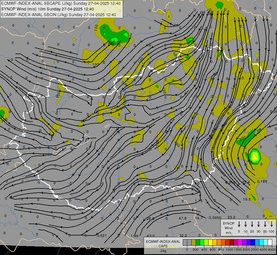Image resolution: width=277 pixels, height=255 pixels.
Task: Click the 6000 tick label on CAPE scale
Action: pyautogui.click(x=272, y=250)
